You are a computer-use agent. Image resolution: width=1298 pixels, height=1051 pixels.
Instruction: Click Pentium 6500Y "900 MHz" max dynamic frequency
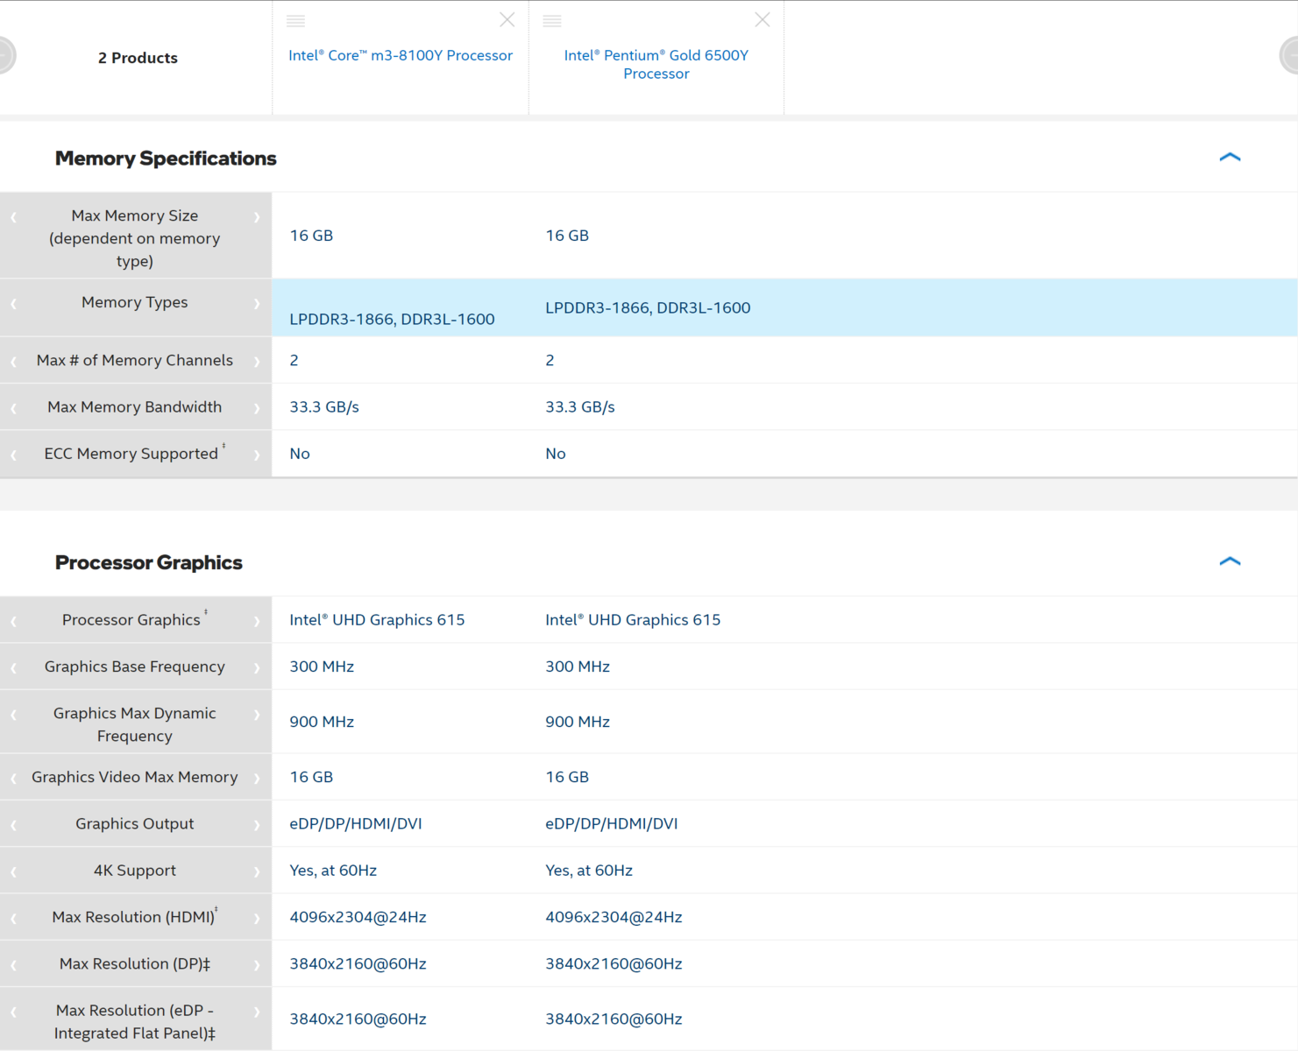(x=578, y=722)
